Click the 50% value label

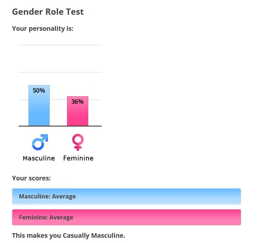(39, 90)
